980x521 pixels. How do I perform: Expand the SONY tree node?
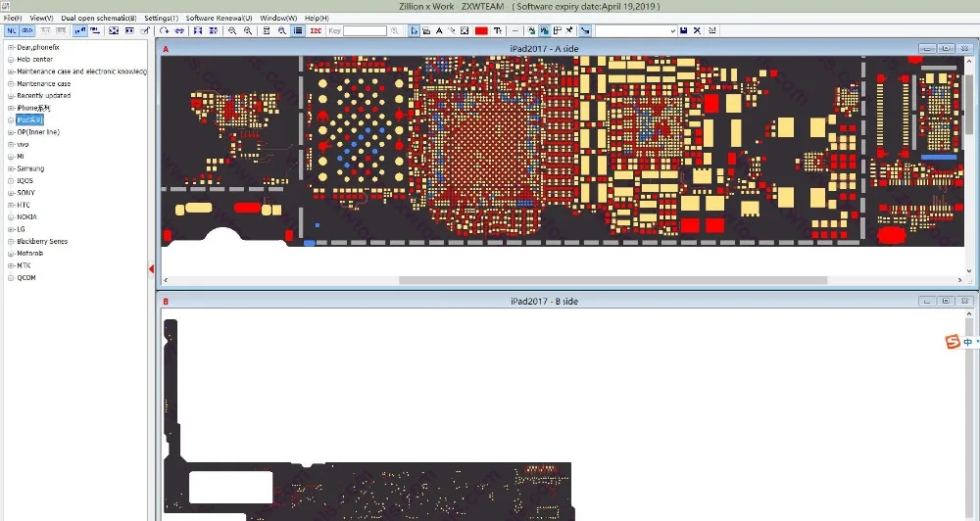[11, 193]
